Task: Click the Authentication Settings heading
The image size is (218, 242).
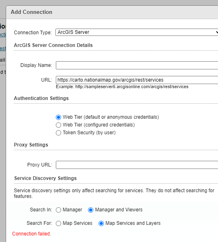Action: [x=41, y=98]
